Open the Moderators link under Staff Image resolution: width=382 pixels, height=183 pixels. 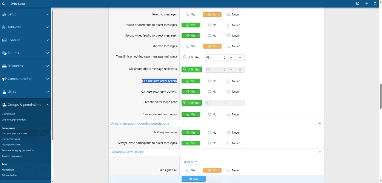point(8,170)
